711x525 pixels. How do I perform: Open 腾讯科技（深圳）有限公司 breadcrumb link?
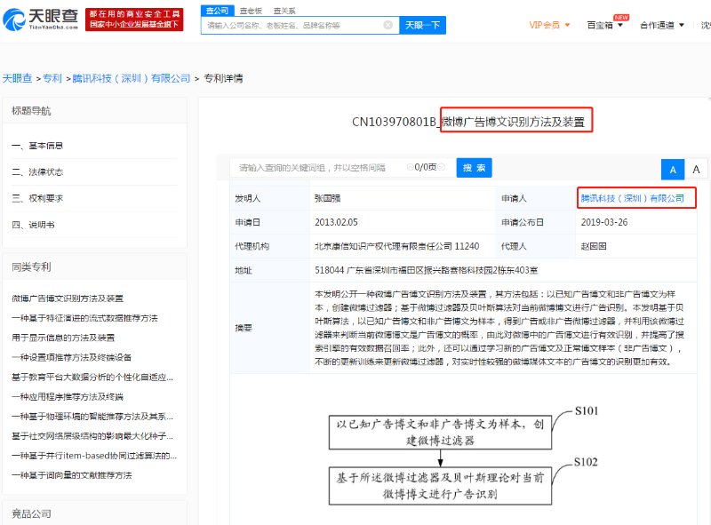[x=132, y=78]
